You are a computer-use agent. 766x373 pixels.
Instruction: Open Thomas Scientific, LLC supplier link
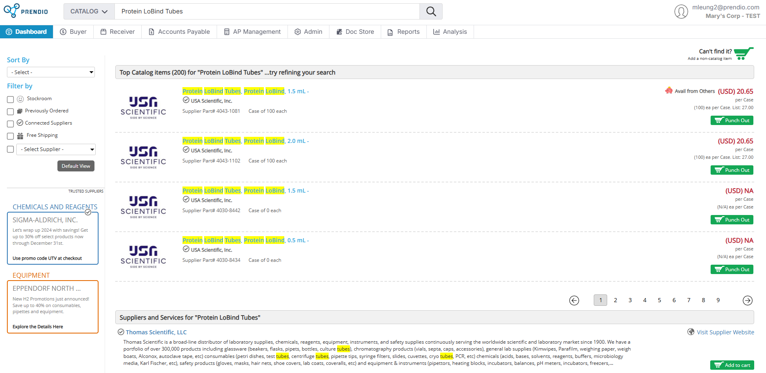(156, 332)
